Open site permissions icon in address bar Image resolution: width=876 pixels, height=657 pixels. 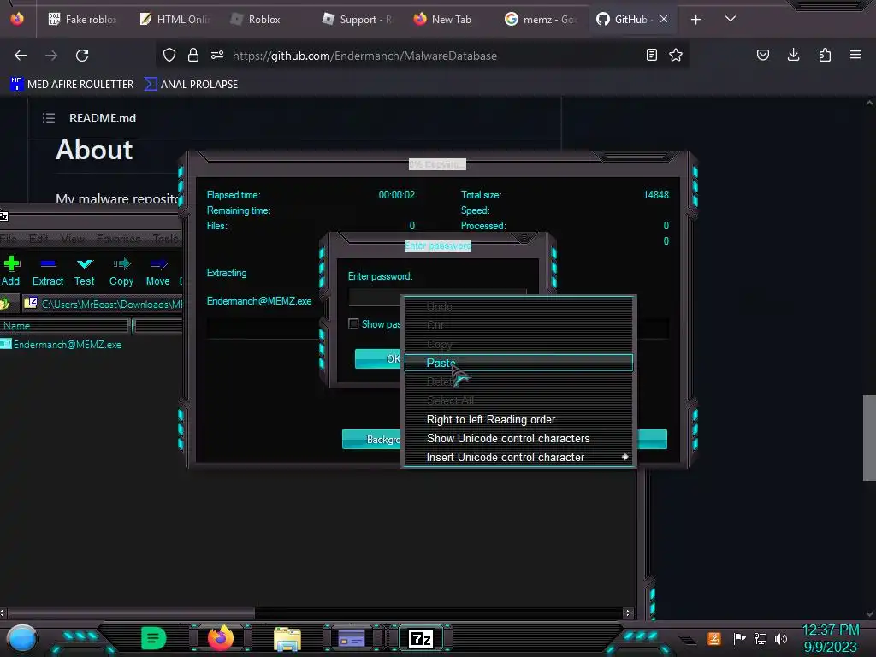217,55
